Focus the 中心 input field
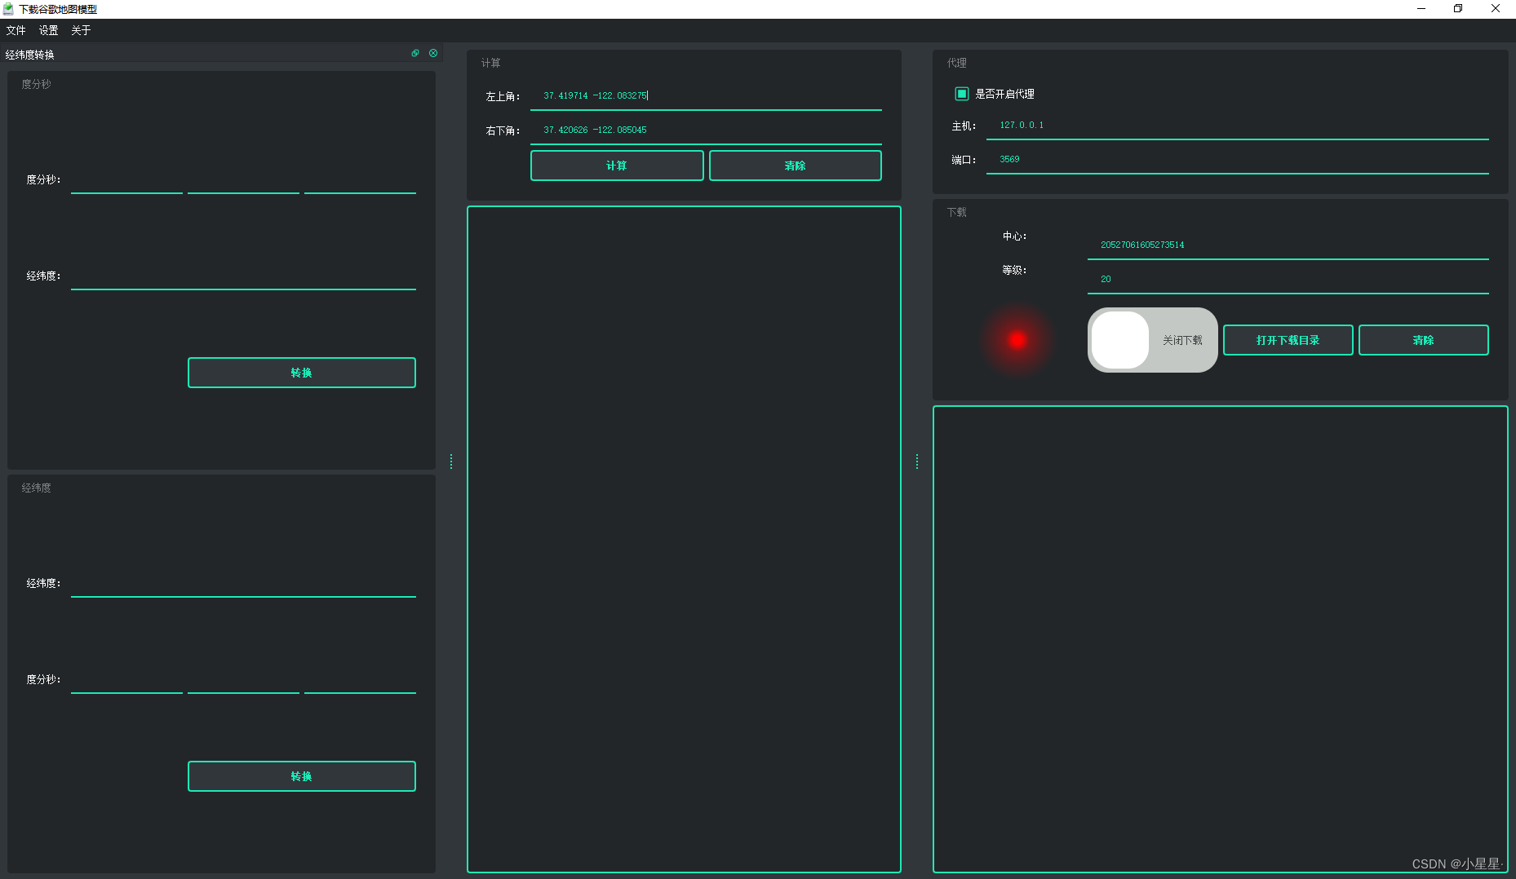The image size is (1516, 879). [x=1288, y=245]
